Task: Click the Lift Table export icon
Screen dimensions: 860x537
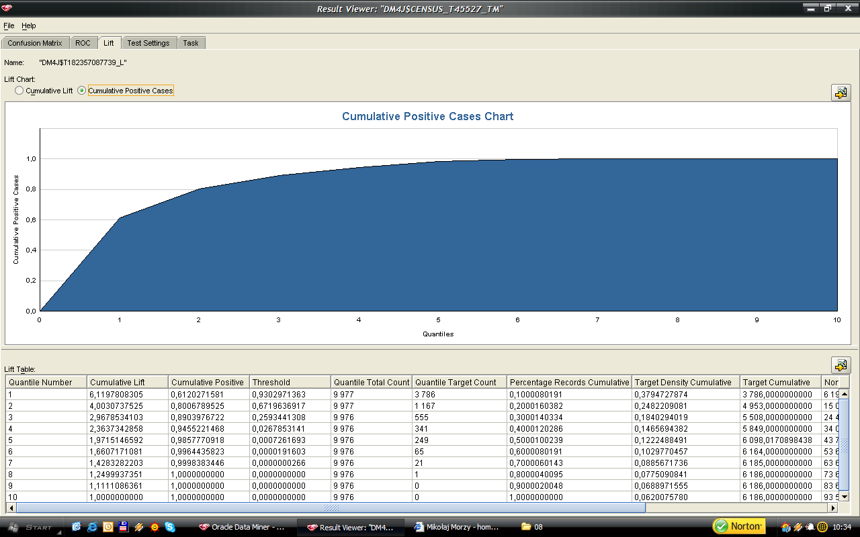Action: click(x=841, y=365)
